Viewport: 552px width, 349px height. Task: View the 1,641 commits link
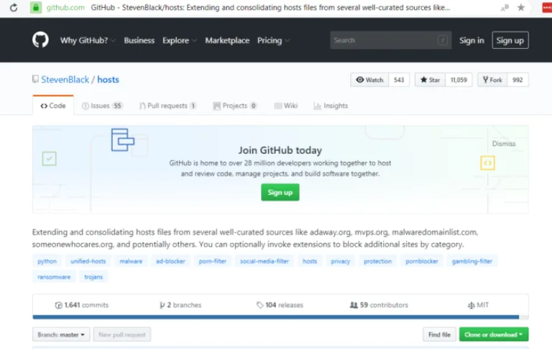coord(82,305)
